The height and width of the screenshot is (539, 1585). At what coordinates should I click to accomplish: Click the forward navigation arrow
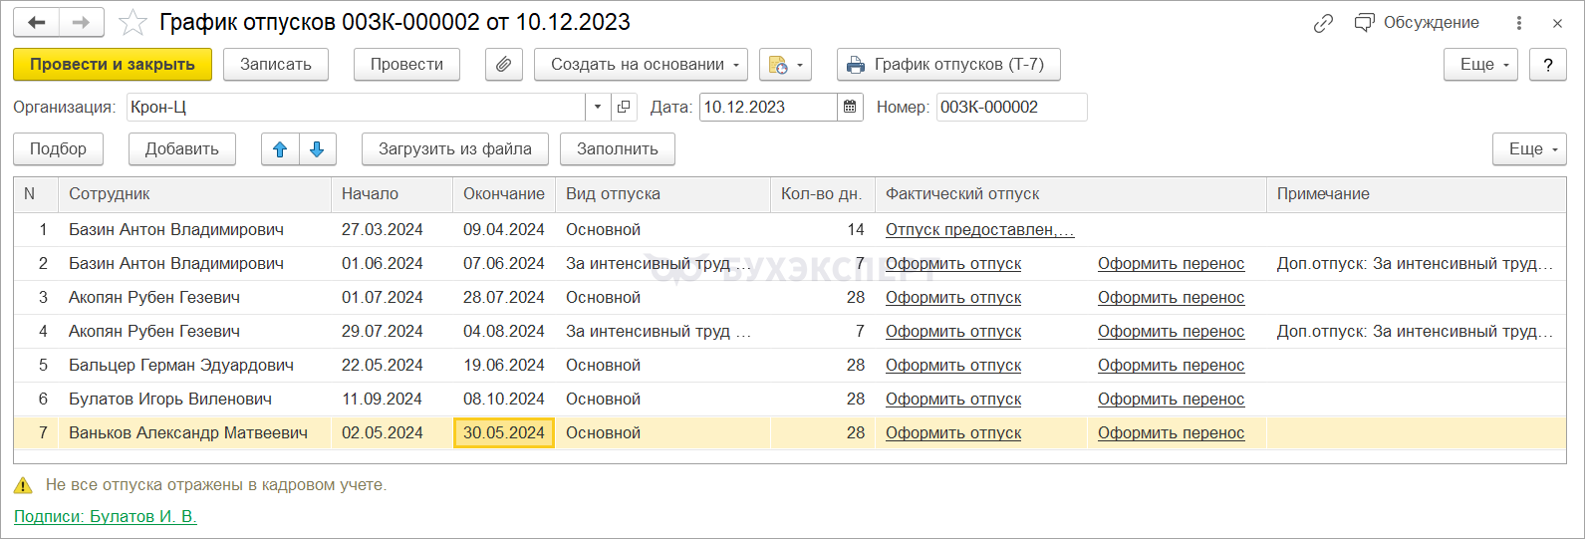(x=82, y=22)
